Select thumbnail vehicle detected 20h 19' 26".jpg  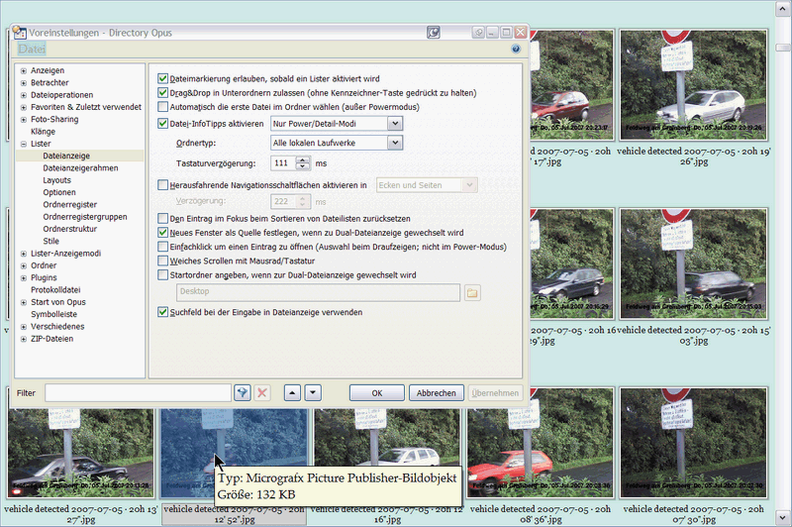pyautogui.click(x=694, y=85)
